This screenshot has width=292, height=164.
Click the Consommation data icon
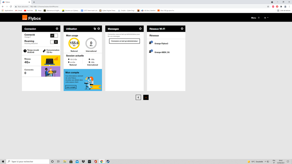click(x=44, y=51)
